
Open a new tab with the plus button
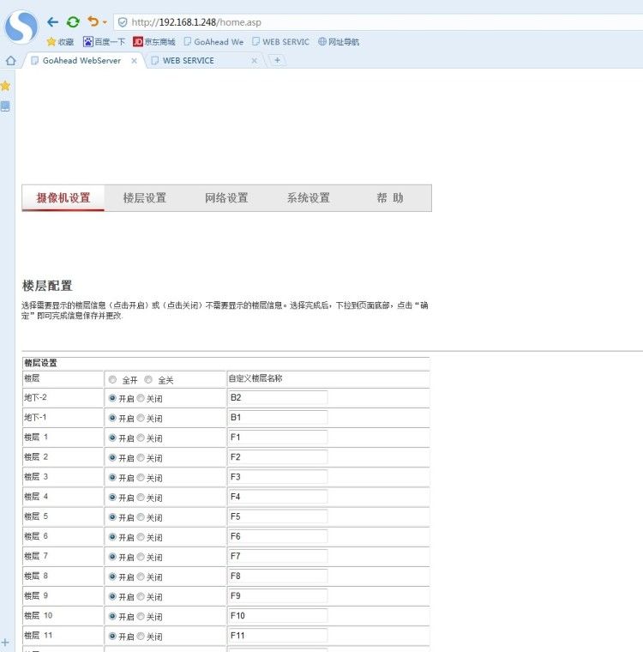coord(277,60)
